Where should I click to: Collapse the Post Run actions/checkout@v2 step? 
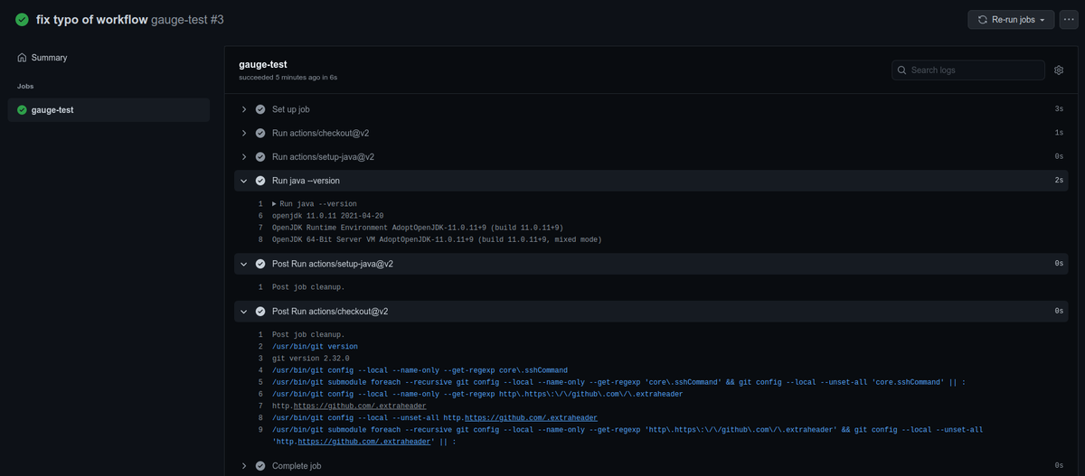(x=243, y=311)
